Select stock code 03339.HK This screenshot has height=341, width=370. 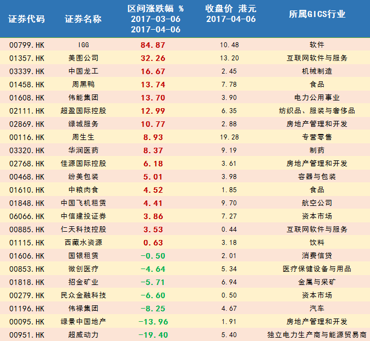click(x=27, y=71)
